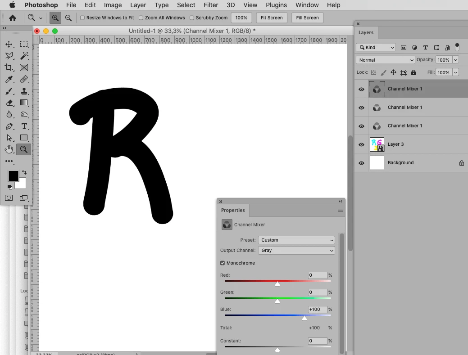
Task: Switch to the Layers tab
Action: (x=366, y=32)
